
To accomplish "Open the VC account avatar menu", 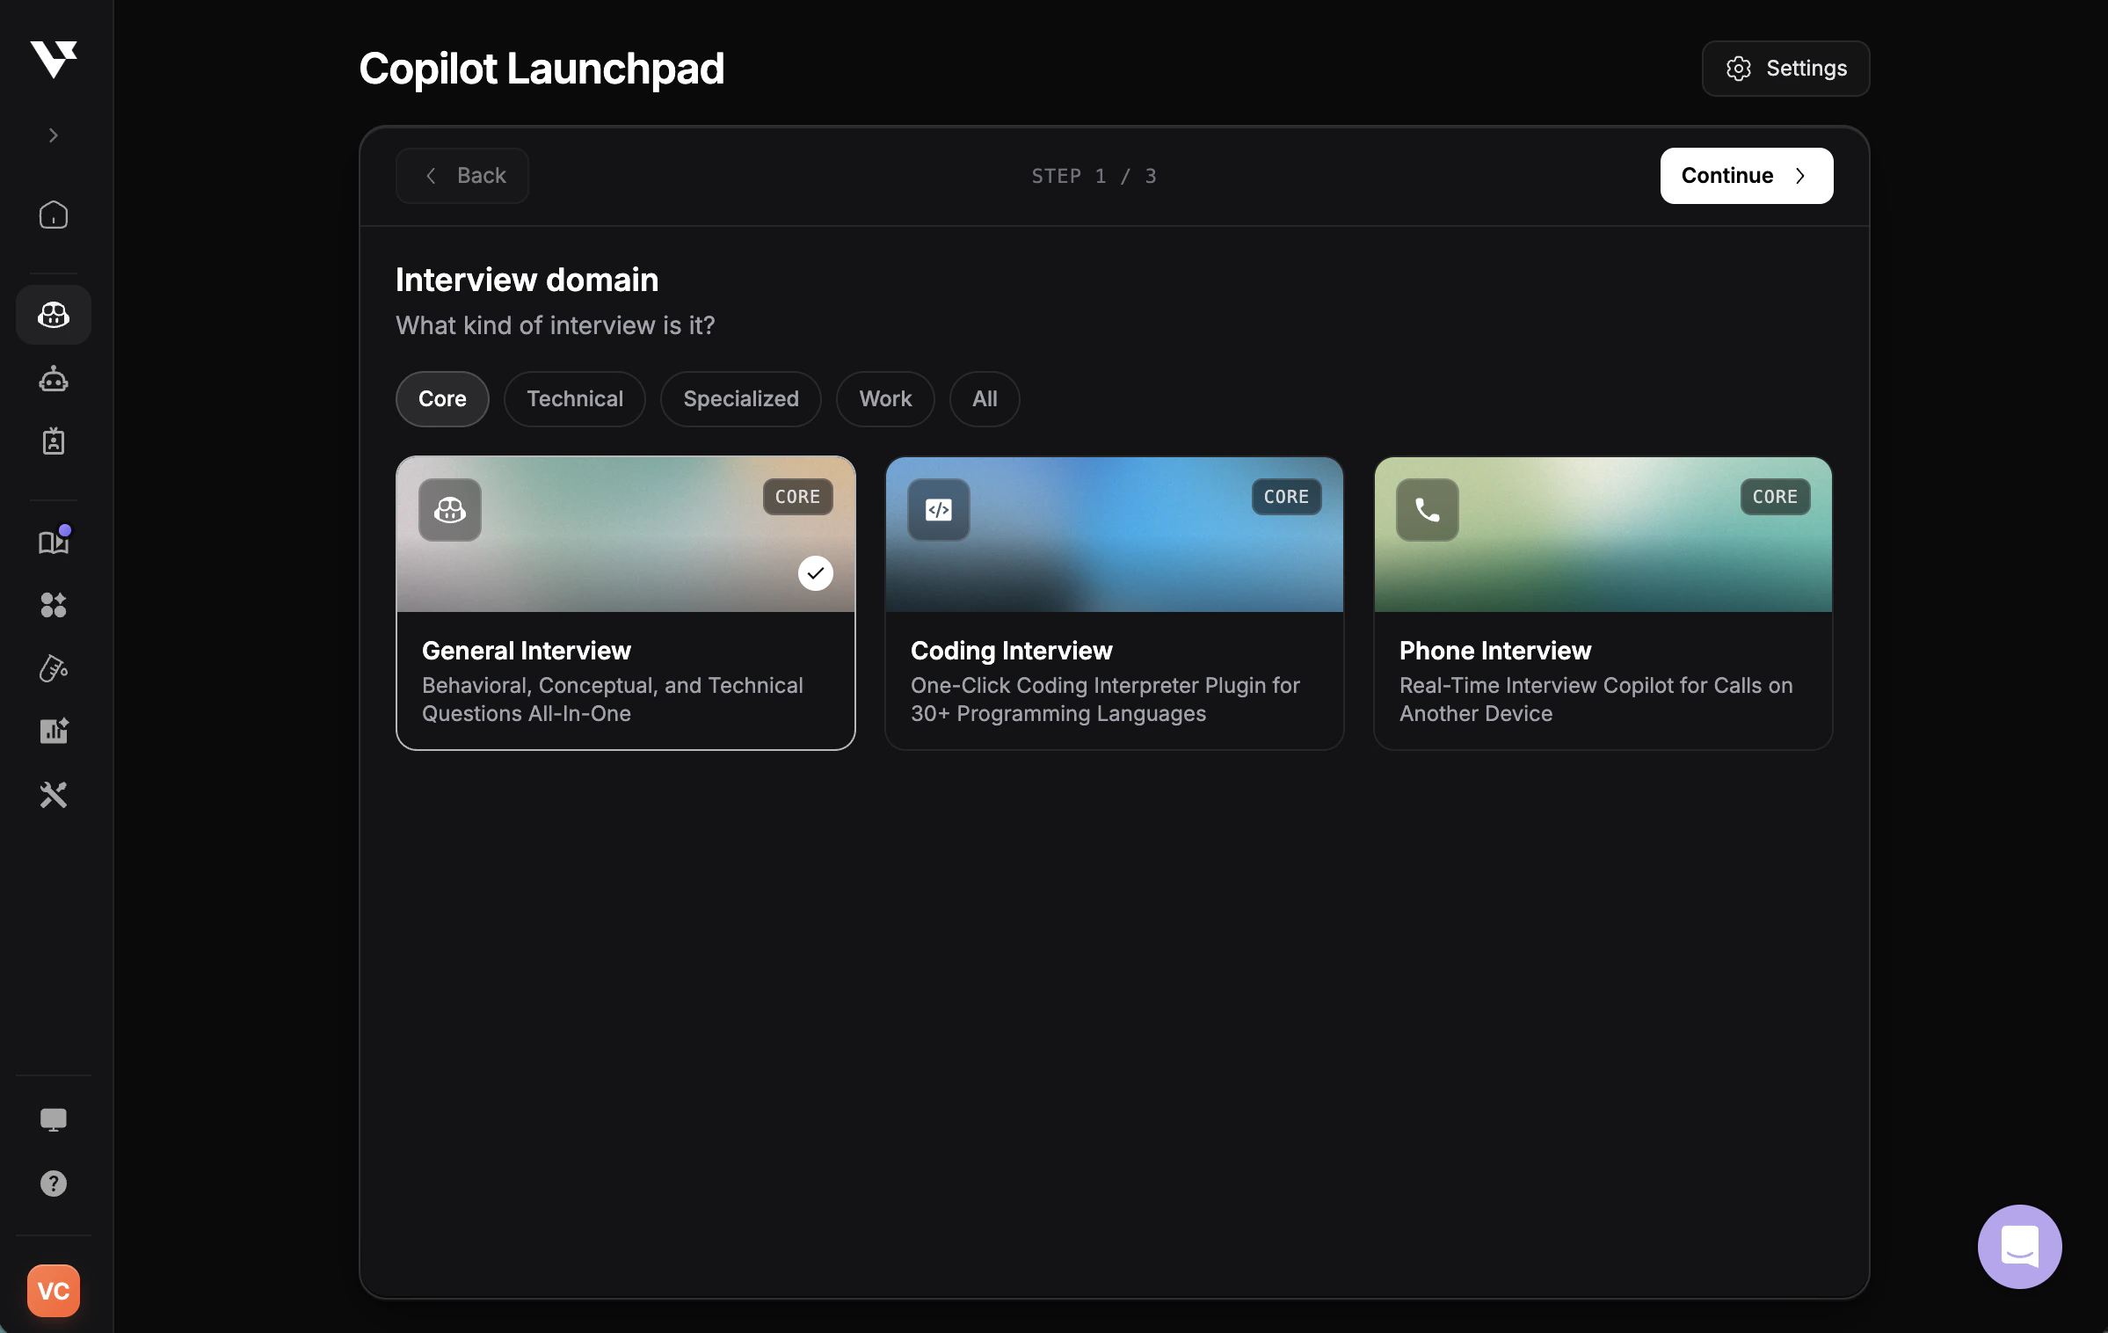I will tap(54, 1290).
